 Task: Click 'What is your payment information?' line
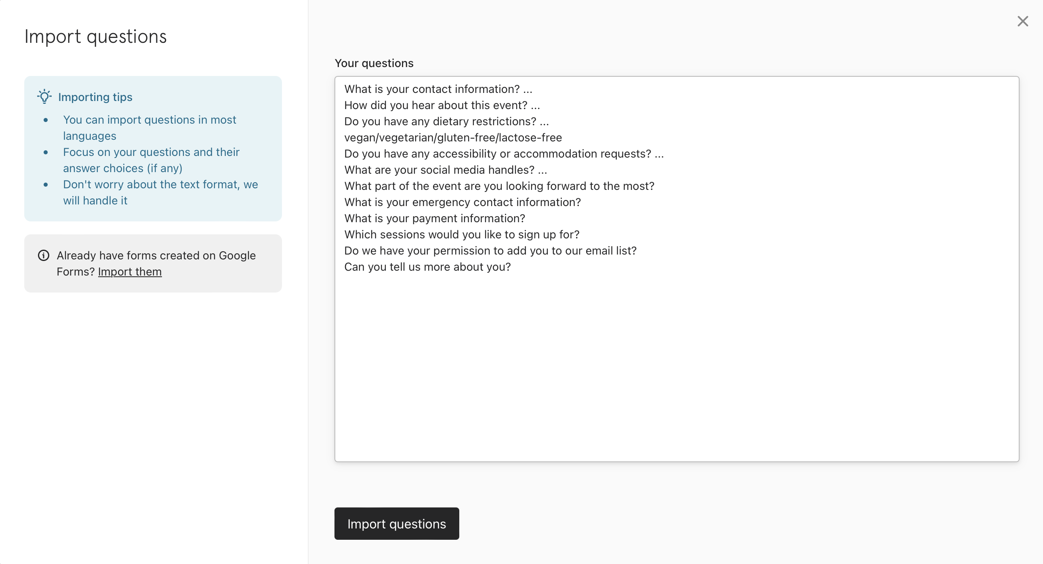pos(434,219)
